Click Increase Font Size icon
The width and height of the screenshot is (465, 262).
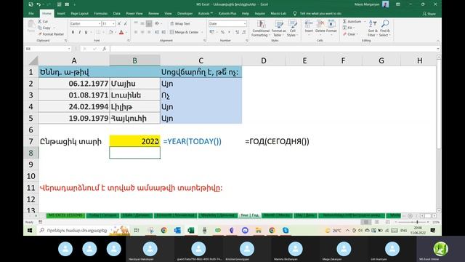(x=119, y=23)
